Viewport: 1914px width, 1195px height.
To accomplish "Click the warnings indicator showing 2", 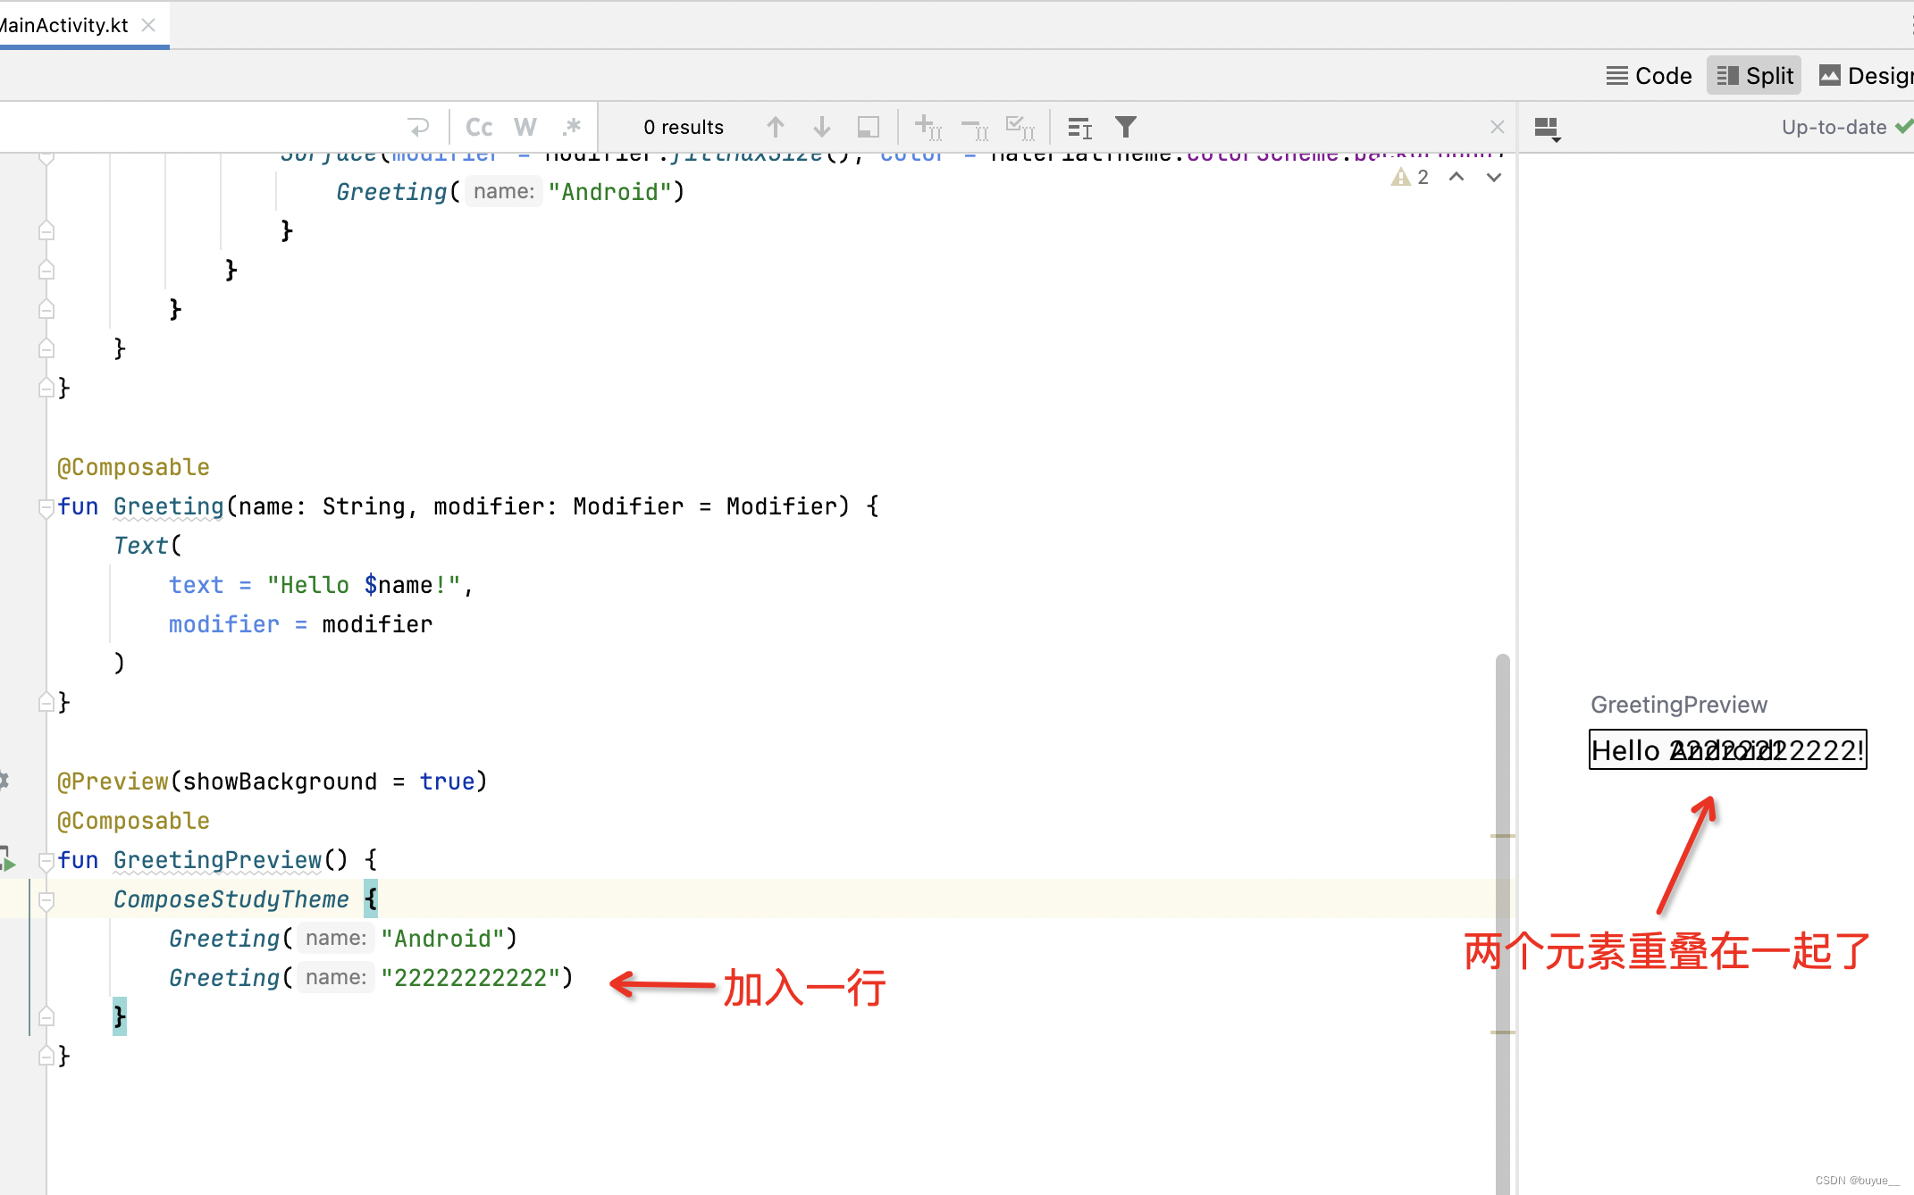I will [x=1410, y=177].
